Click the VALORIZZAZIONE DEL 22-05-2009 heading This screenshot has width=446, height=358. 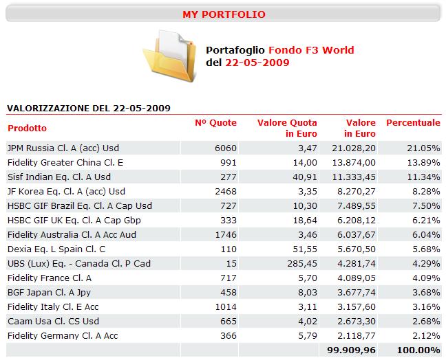[x=89, y=108]
